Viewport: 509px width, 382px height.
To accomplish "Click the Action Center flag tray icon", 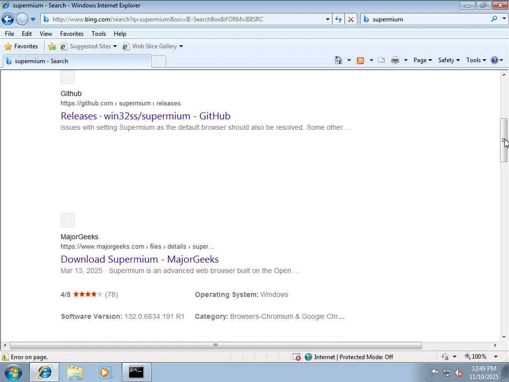I will (x=434, y=373).
